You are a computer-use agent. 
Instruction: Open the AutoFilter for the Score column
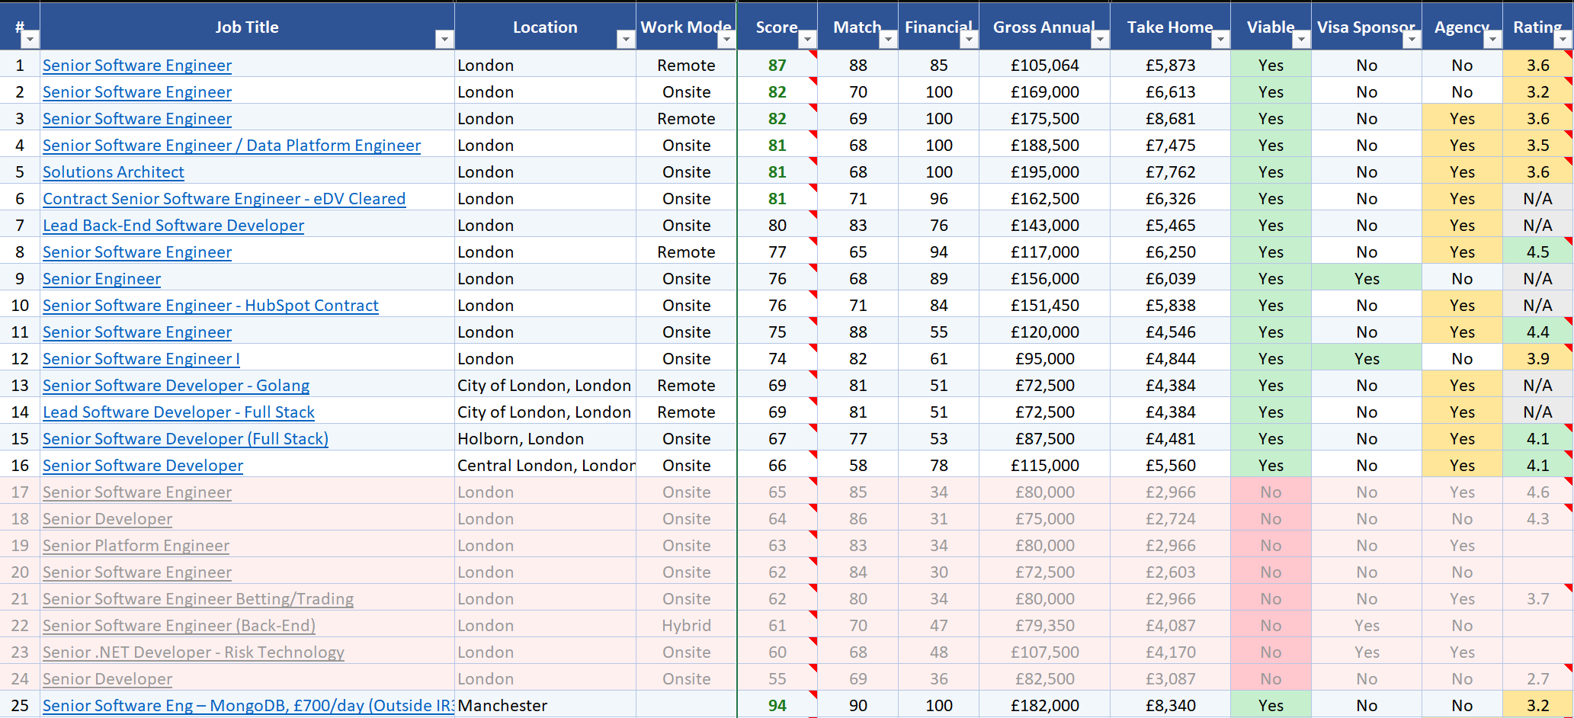click(x=807, y=38)
